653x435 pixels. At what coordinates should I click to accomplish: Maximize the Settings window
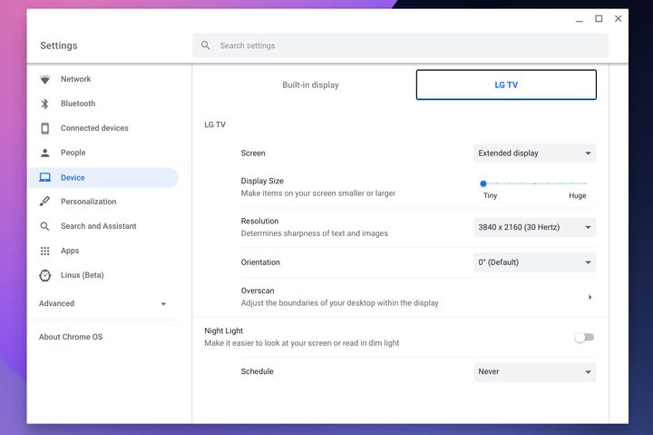(x=599, y=19)
